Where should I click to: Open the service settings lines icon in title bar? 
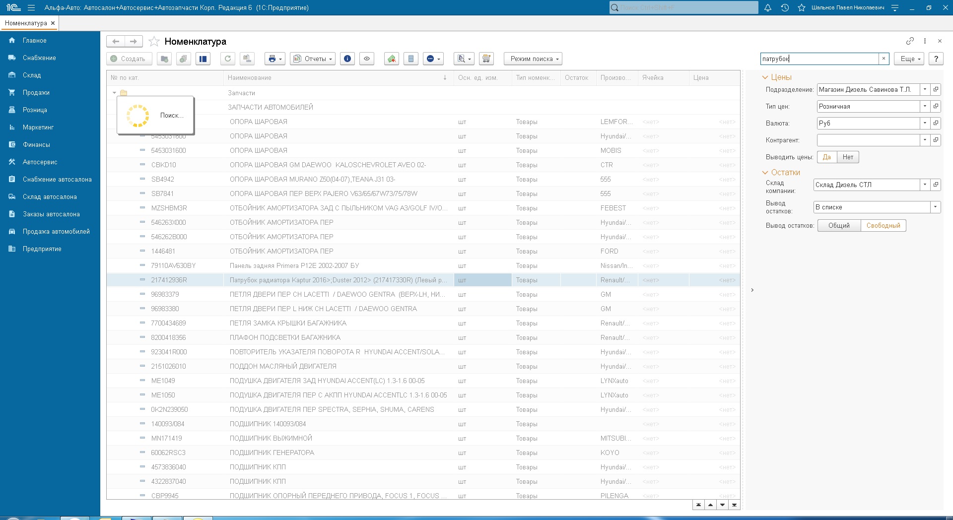(895, 7)
